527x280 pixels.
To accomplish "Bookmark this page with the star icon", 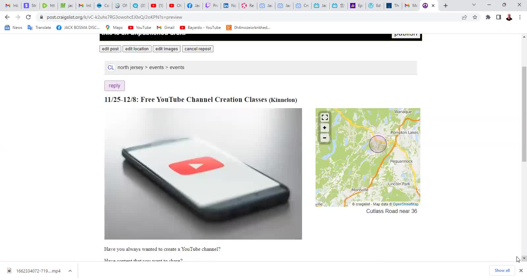I will click(475, 17).
